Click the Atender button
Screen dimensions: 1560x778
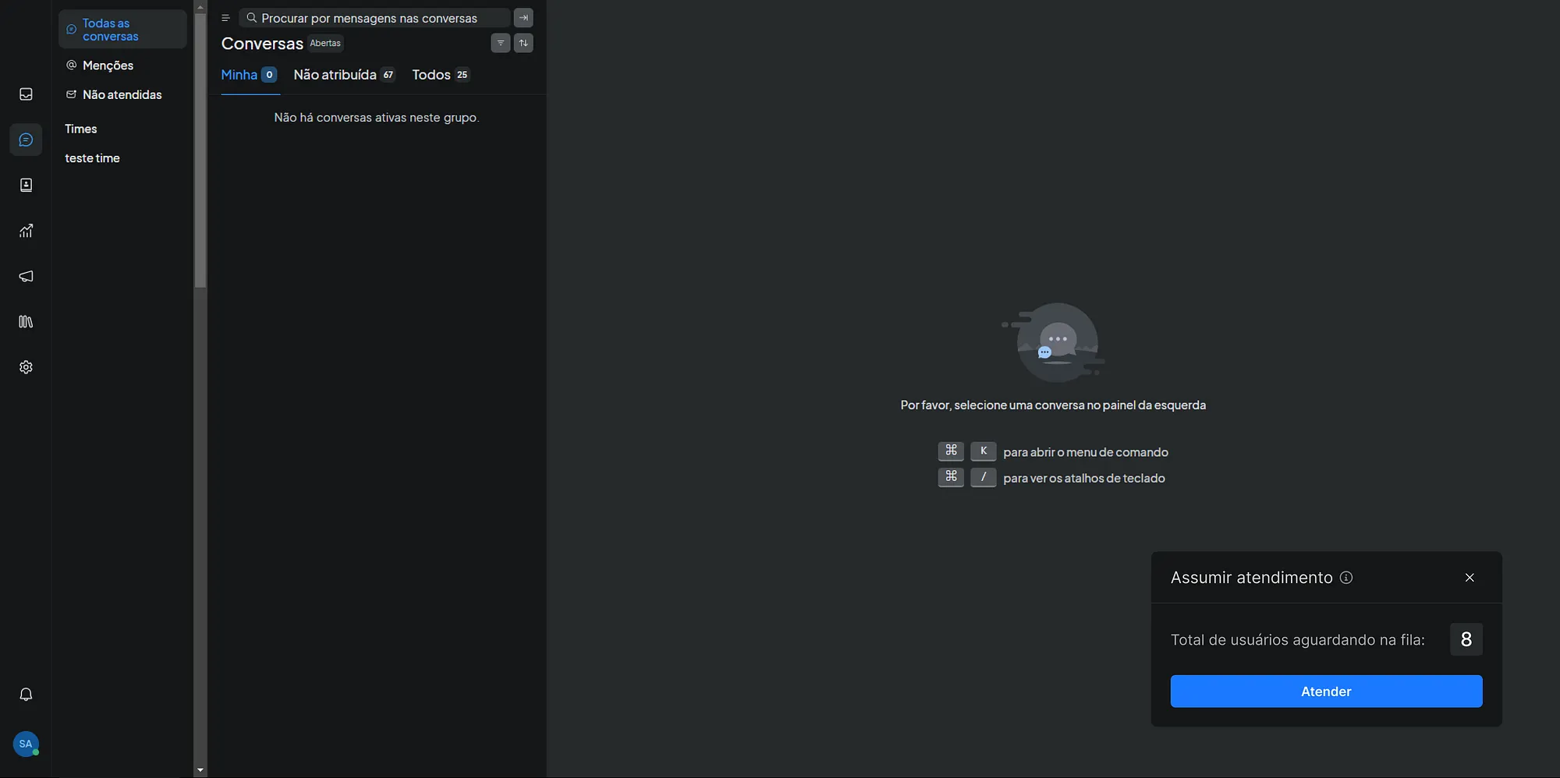point(1326,691)
